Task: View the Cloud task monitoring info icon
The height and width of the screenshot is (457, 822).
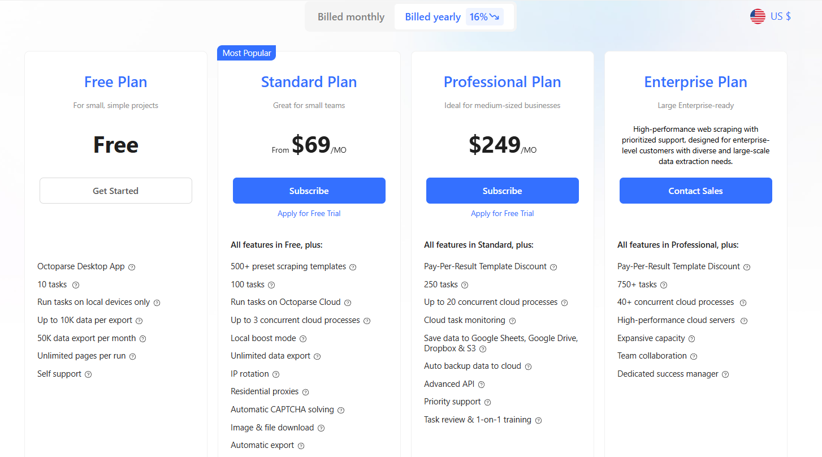Action: pyautogui.click(x=512, y=320)
